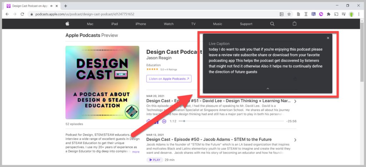Click the purple lightning extension icon
366x167 pixels.
pos(321,14)
